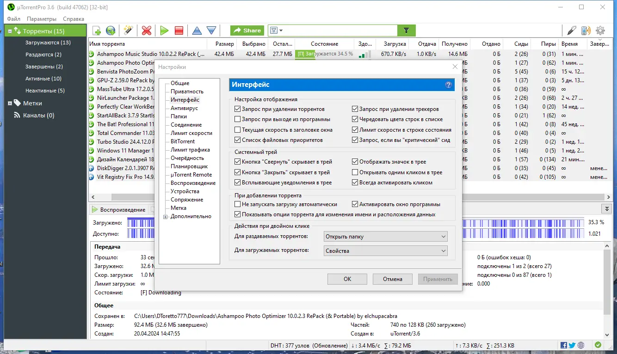Viewport: 617px width, 354px height.
Task: Click the Add Torrent file icon
Action: point(97,31)
